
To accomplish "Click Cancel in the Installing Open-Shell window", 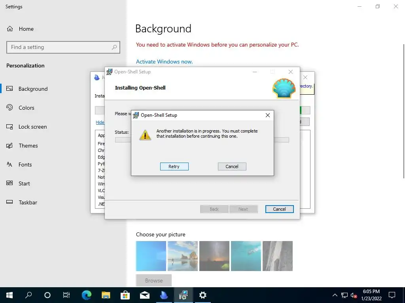I will [x=280, y=209].
